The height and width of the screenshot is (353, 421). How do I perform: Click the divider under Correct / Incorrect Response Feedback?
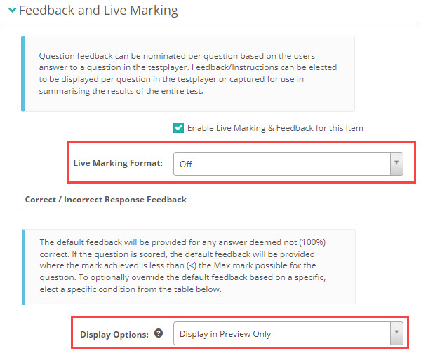pyautogui.click(x=210, y=212)
